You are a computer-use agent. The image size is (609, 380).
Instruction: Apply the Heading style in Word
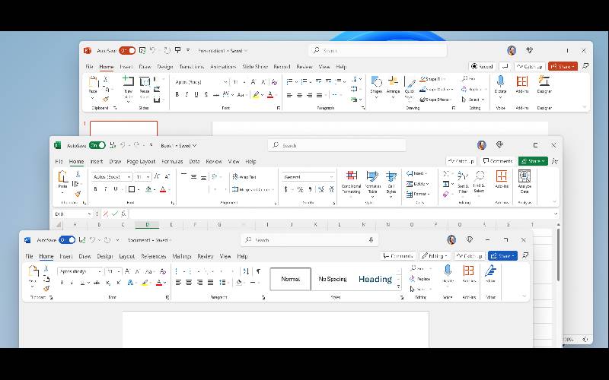pos(375,279)
